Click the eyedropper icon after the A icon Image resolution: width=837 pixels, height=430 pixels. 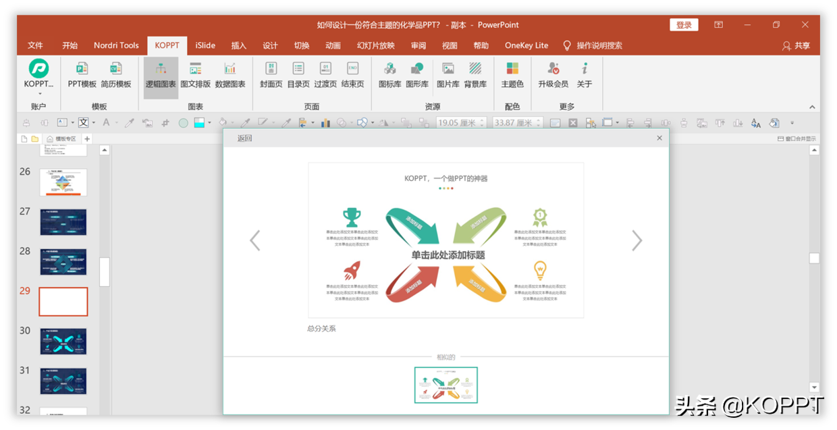coord(129,123)
